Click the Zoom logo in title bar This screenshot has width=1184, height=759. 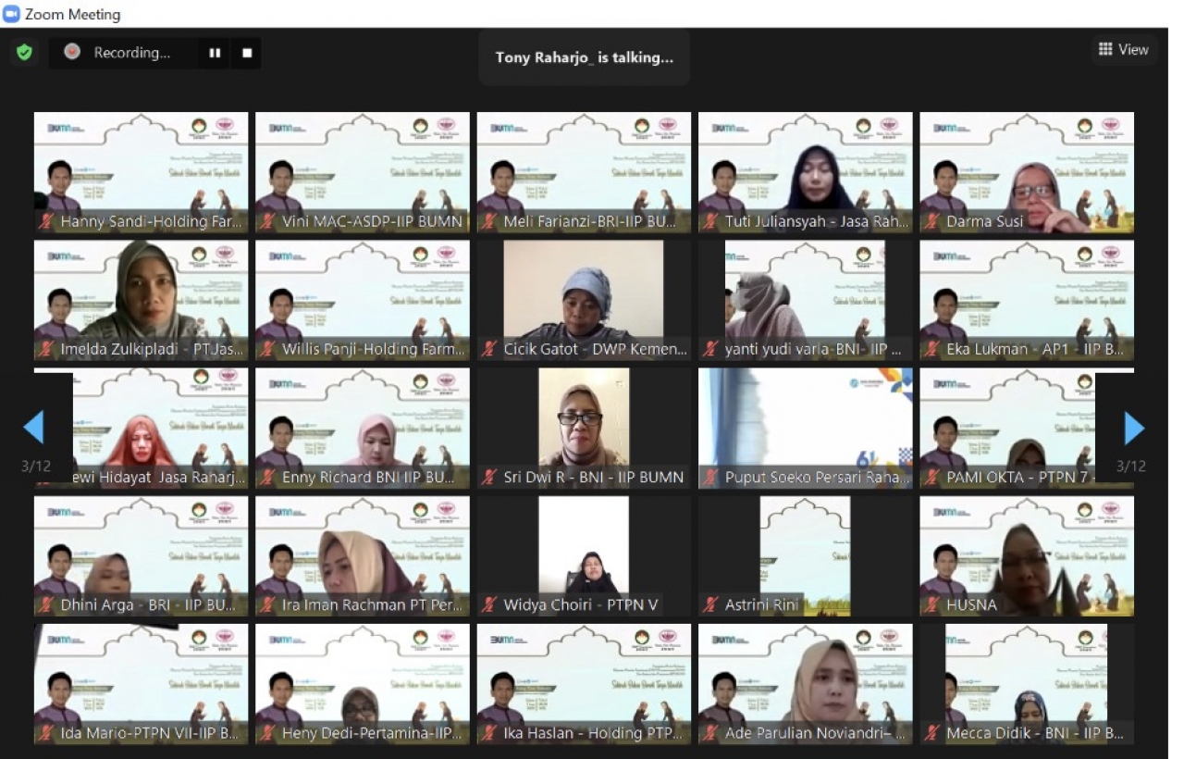pyautogui.click(x=12, y=14)
